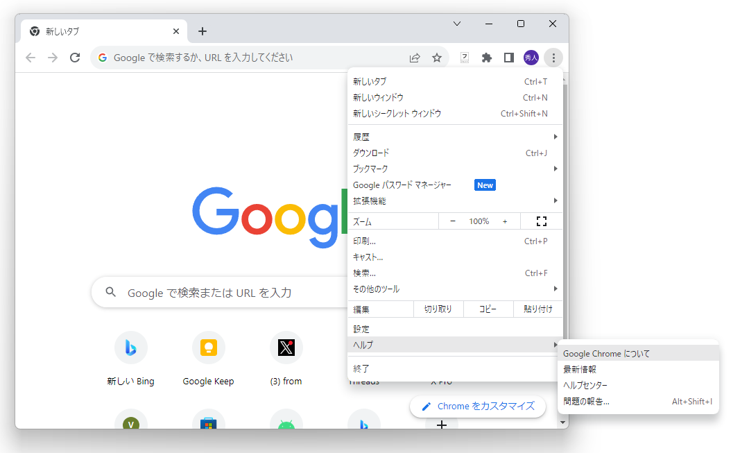
Task: Click 貼り付け in the 編集 row
Action: pyautogui.click(x=537, y=309)
